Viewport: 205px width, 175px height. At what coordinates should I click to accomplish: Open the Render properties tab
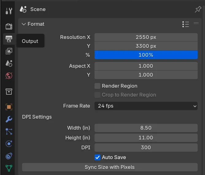click(9, 26)
